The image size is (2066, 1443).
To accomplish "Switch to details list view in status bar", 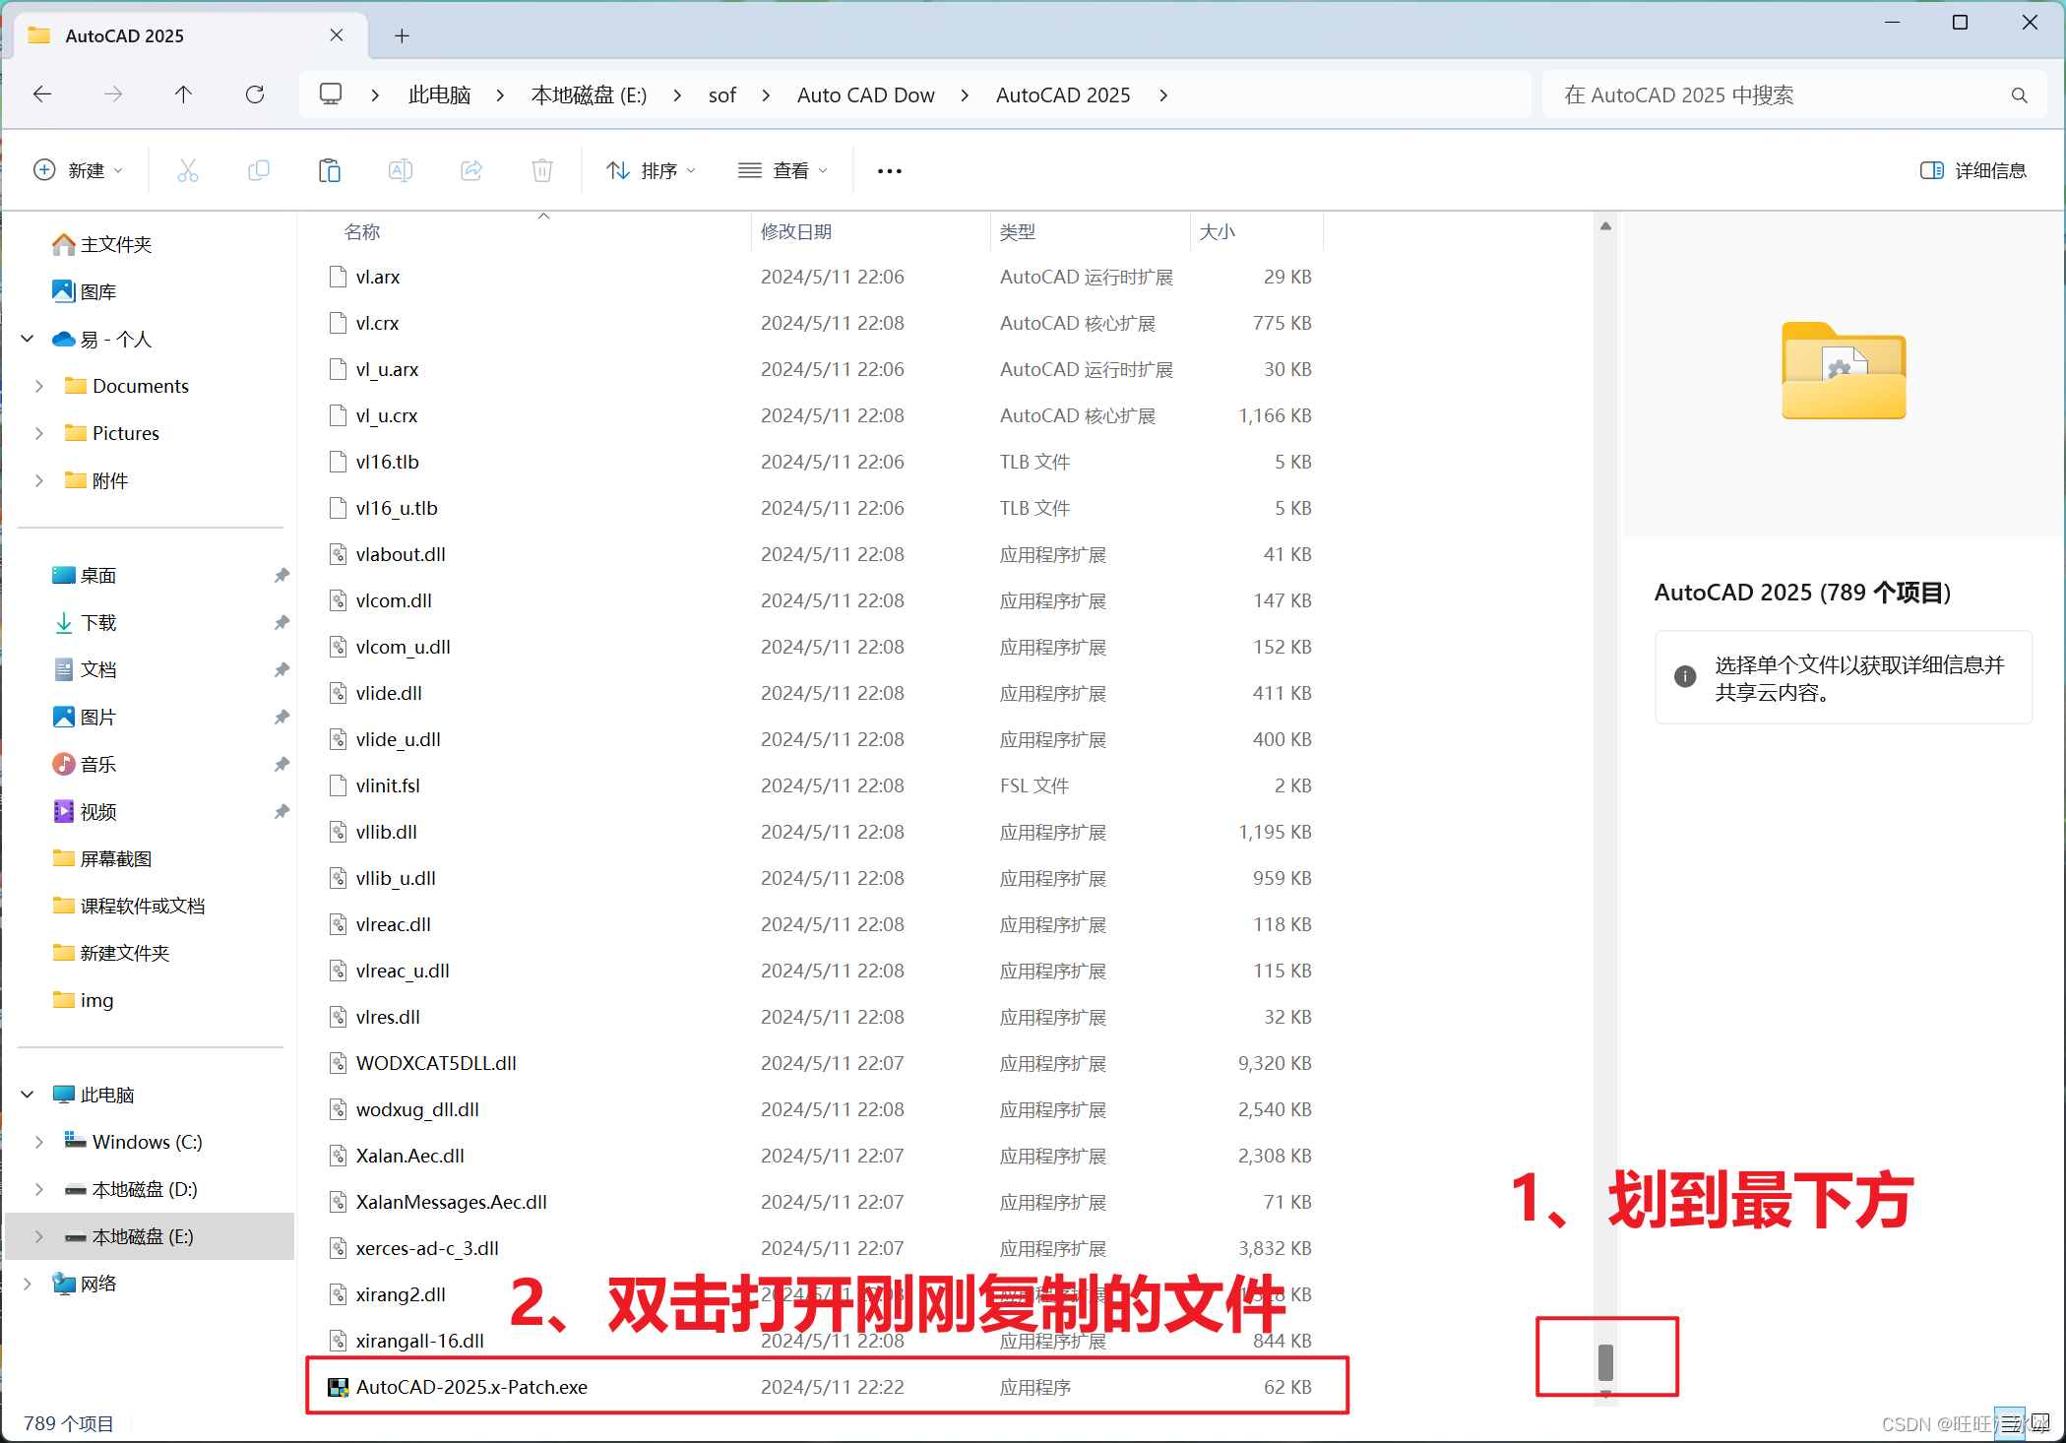I will [2010, 1423].
